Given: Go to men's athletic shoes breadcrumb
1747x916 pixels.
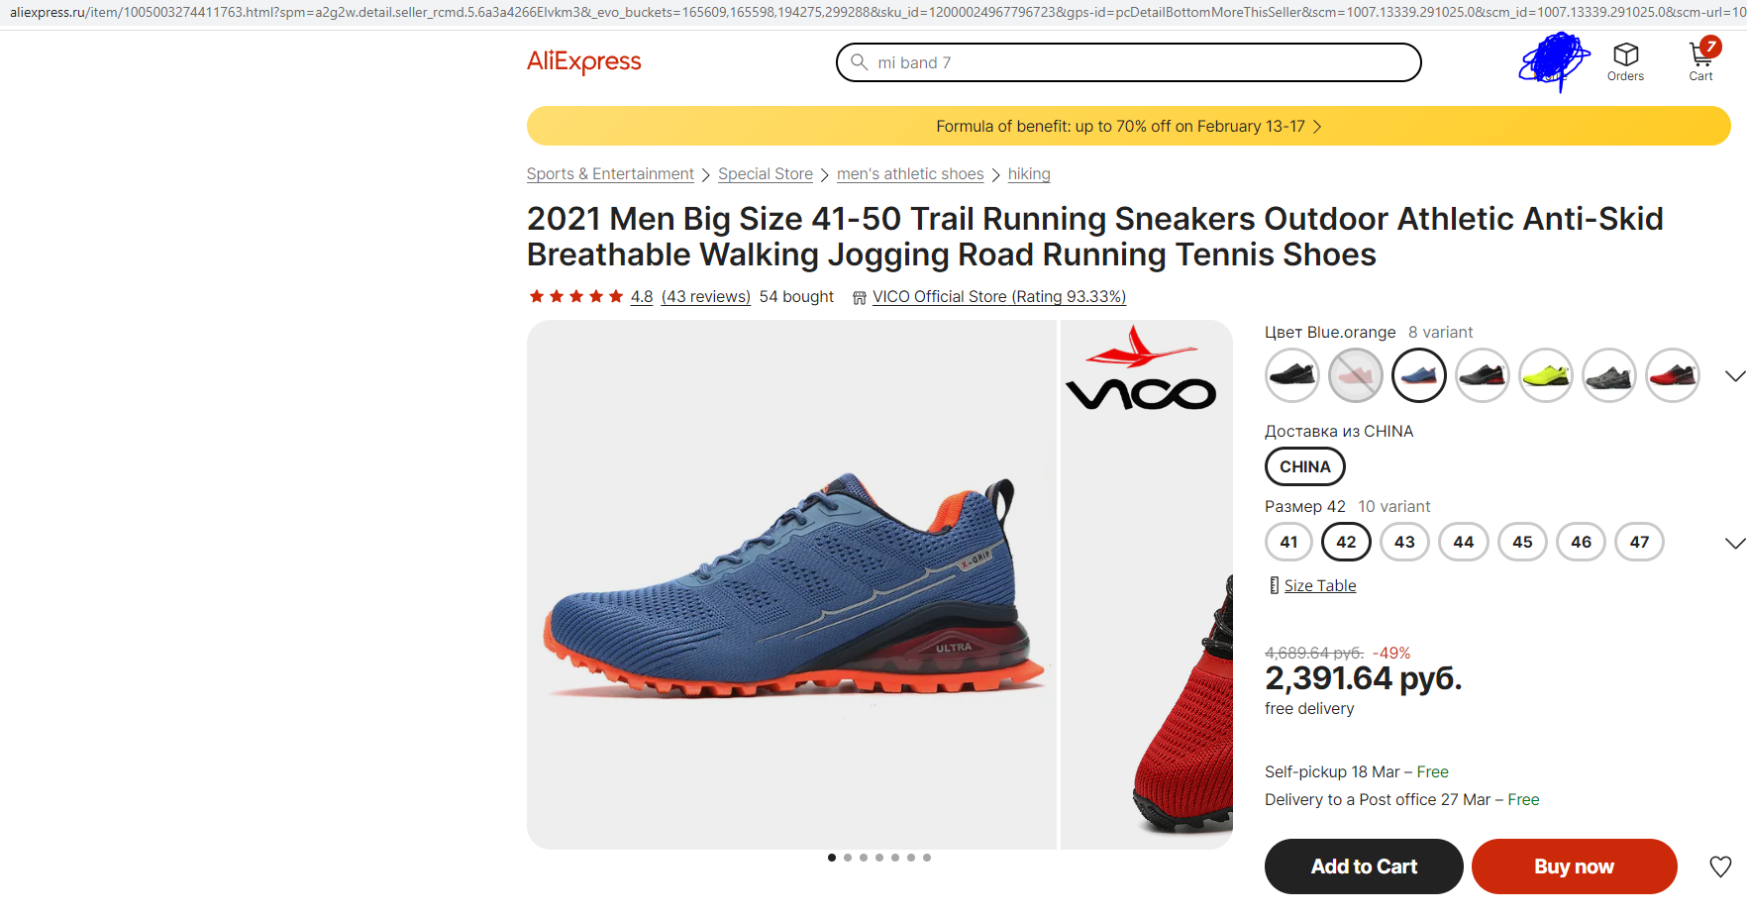Looking at the screenshot, I should [910, 174].
